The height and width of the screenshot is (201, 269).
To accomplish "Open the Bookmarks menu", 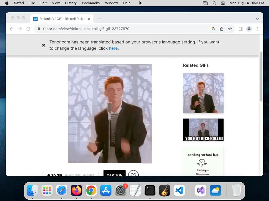I will [91, 3].
